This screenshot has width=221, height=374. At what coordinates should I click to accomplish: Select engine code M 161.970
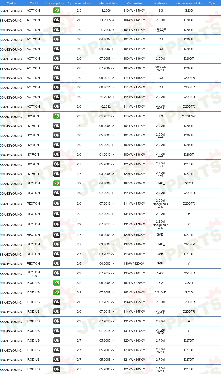189,116
